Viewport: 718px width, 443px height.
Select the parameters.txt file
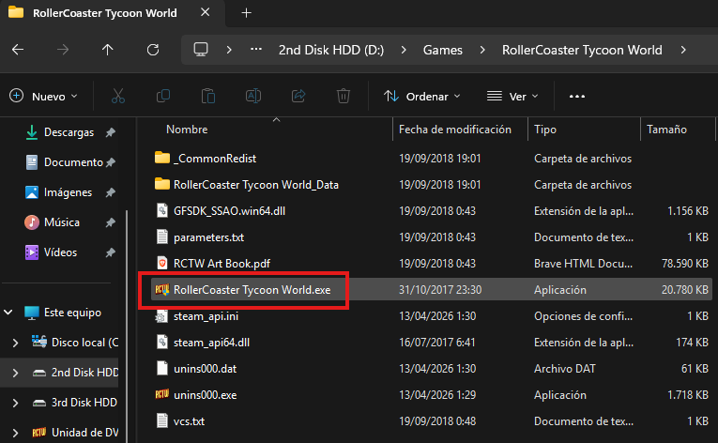click(x=208, y=237)
